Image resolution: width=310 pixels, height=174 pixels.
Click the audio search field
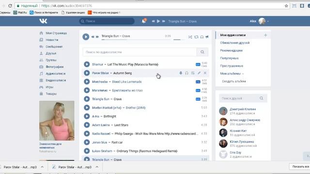pyautogui.click(x=139, y=52)
